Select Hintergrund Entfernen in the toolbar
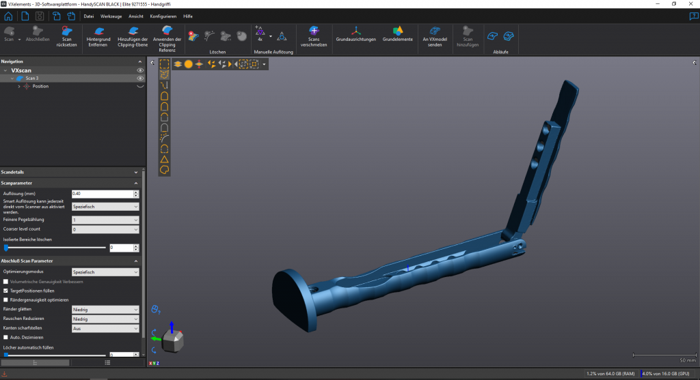Viewport: 700px width, 380px height. (x=99, y=31)
